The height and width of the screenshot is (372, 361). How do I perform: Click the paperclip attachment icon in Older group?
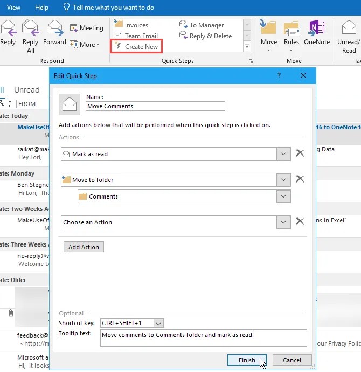click(11, 313)
